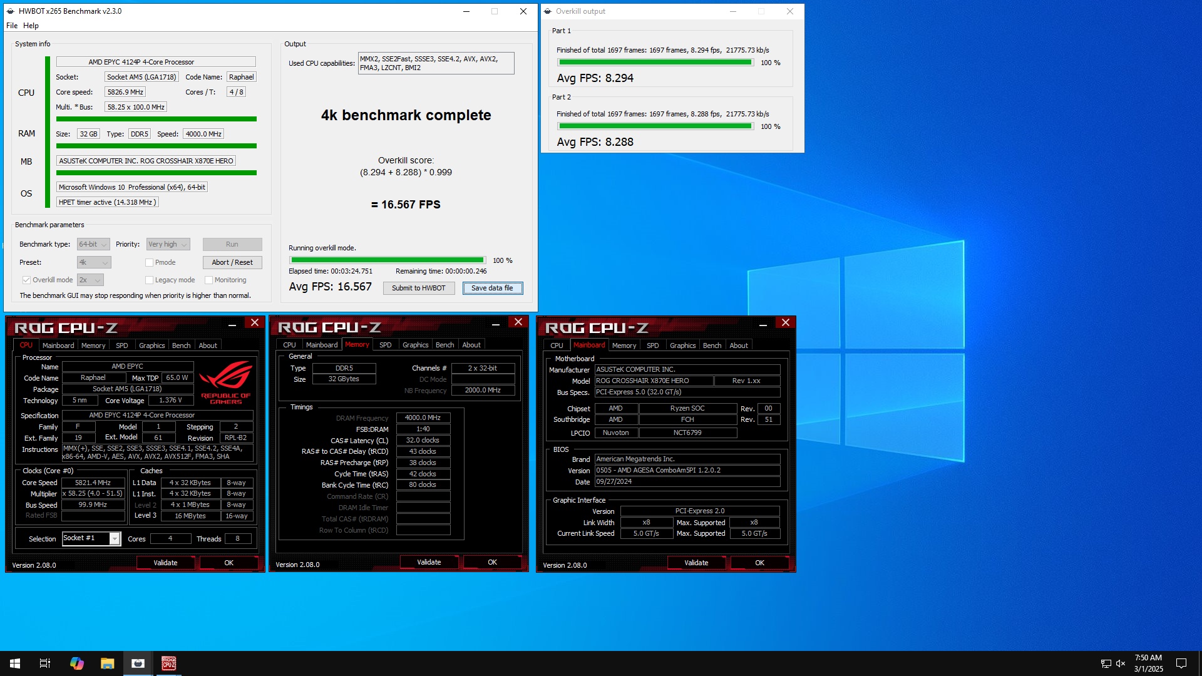Image resolution: width=1202 pixels, height=676 pixels.
Task: Click the Bus Specs PCI-Express 5.0 field
Action: tap(687, 392)
